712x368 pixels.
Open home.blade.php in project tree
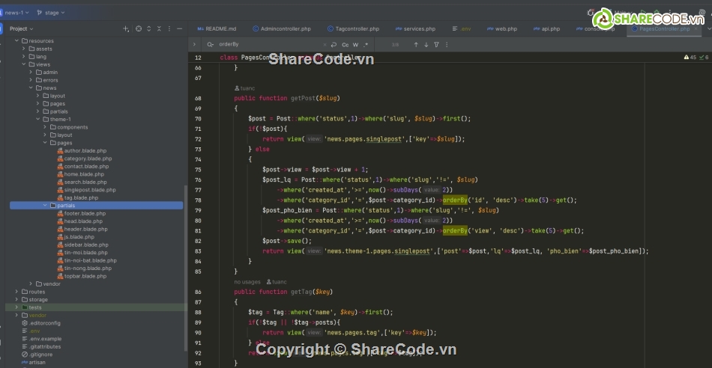point(84,174)
